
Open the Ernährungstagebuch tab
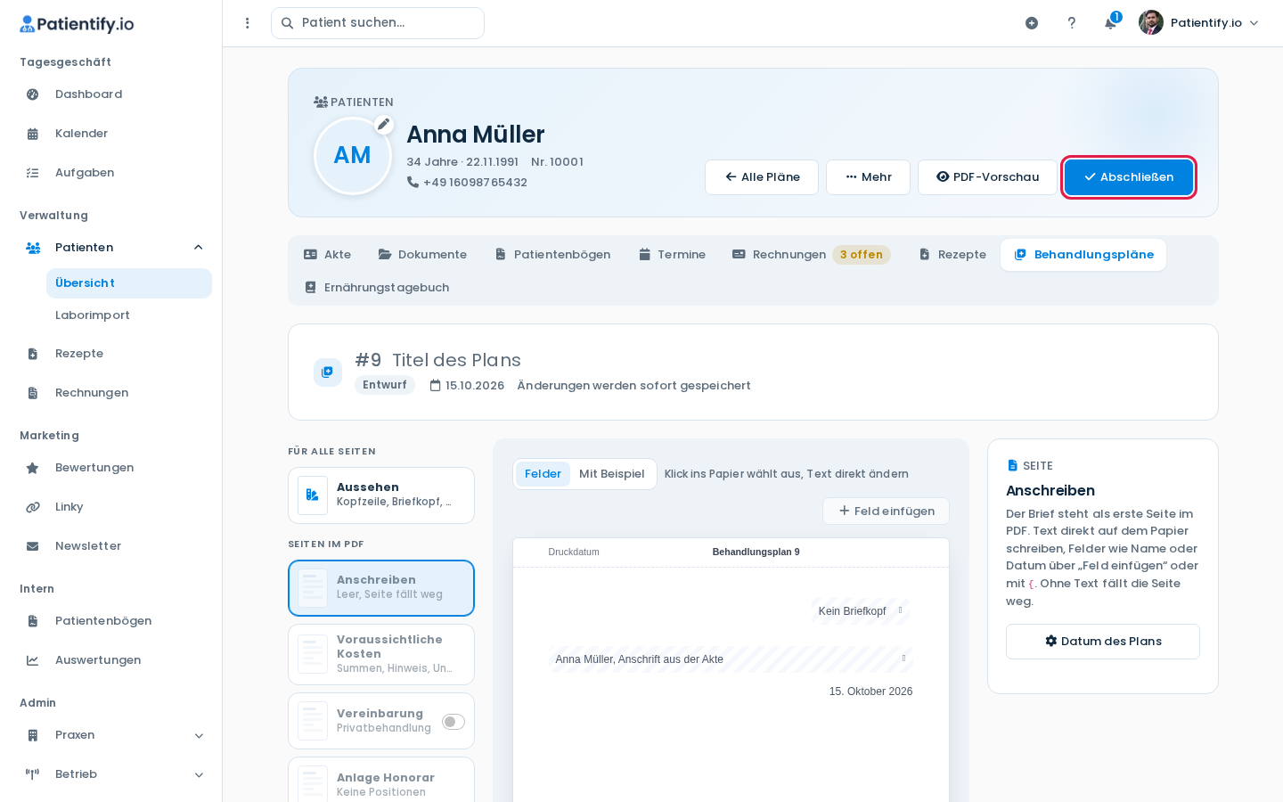(x=377, y=288)
